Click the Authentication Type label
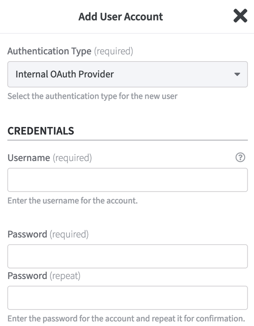254x326 pixels. click(x=49, y=51)
